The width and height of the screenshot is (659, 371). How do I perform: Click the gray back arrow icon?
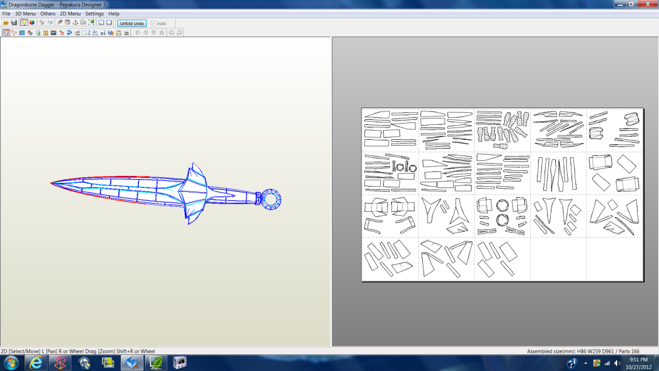pyautogui.click(x=77, y=33)
